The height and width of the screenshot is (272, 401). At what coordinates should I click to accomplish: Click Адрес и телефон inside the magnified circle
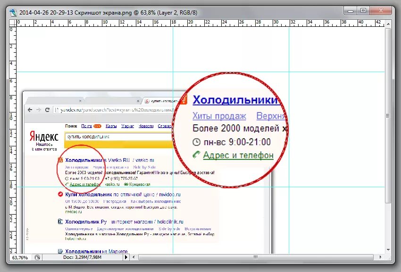coord(238,155)
